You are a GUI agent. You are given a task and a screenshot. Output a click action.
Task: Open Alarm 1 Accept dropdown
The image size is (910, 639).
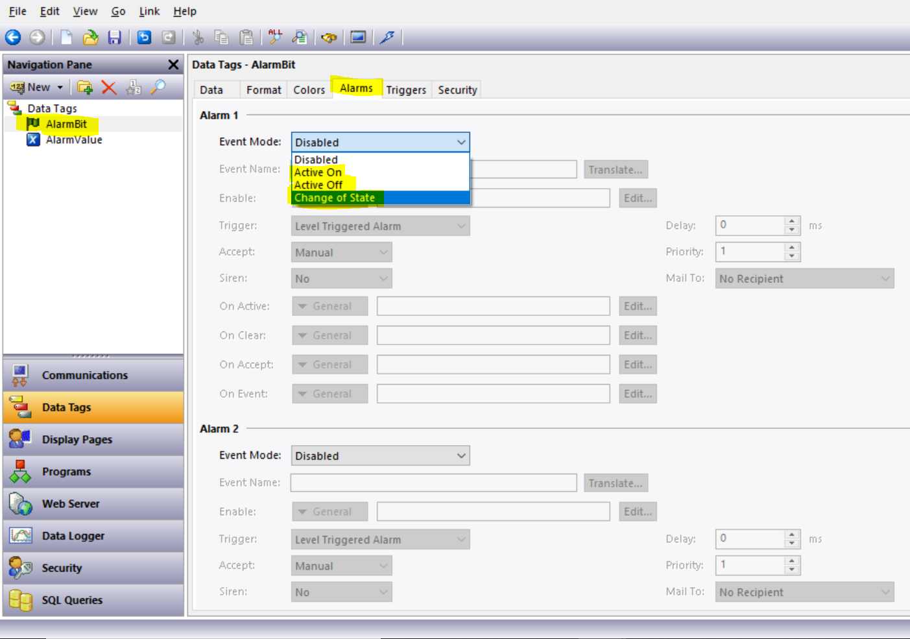click(341, 252)
